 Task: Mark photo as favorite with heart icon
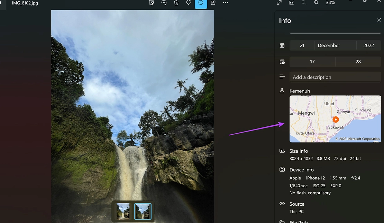coord(189,3)
